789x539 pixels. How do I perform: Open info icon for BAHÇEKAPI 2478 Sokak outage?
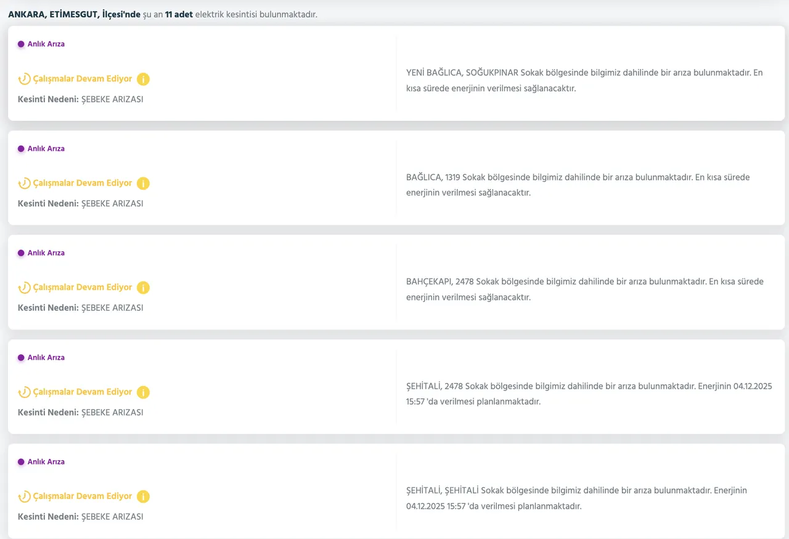[x=143, y=288]
